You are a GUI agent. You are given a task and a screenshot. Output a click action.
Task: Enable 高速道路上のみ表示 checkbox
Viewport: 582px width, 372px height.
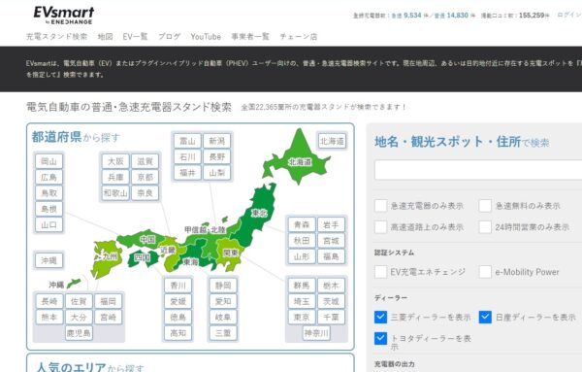coord(381,226)
